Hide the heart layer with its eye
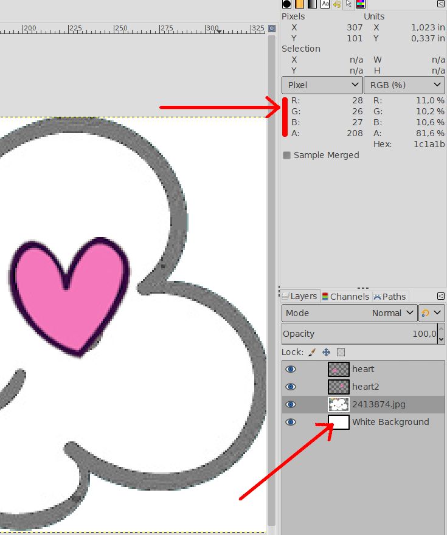 pyautogui.click(x=291, y=369)
